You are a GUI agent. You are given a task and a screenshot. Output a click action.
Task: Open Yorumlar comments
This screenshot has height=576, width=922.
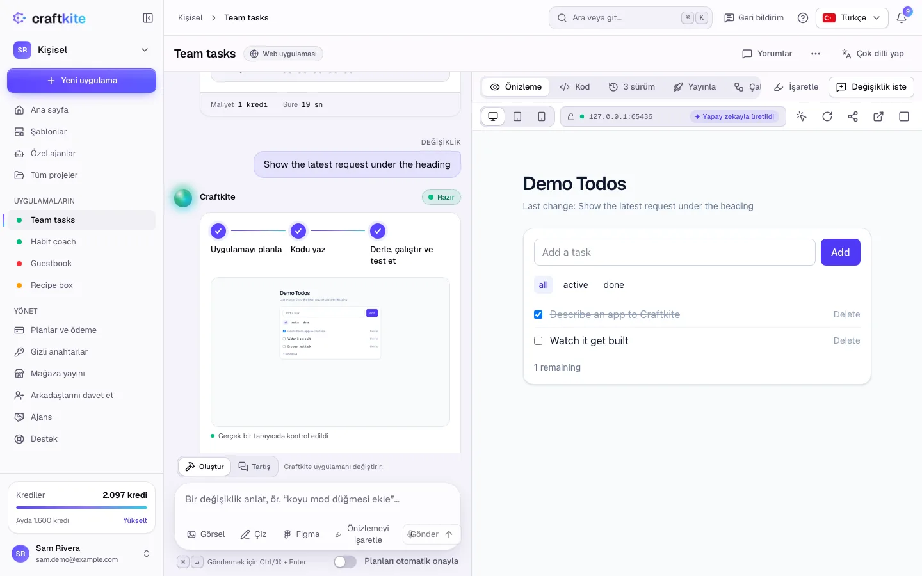pyautogui.click(x=767, y=54)
